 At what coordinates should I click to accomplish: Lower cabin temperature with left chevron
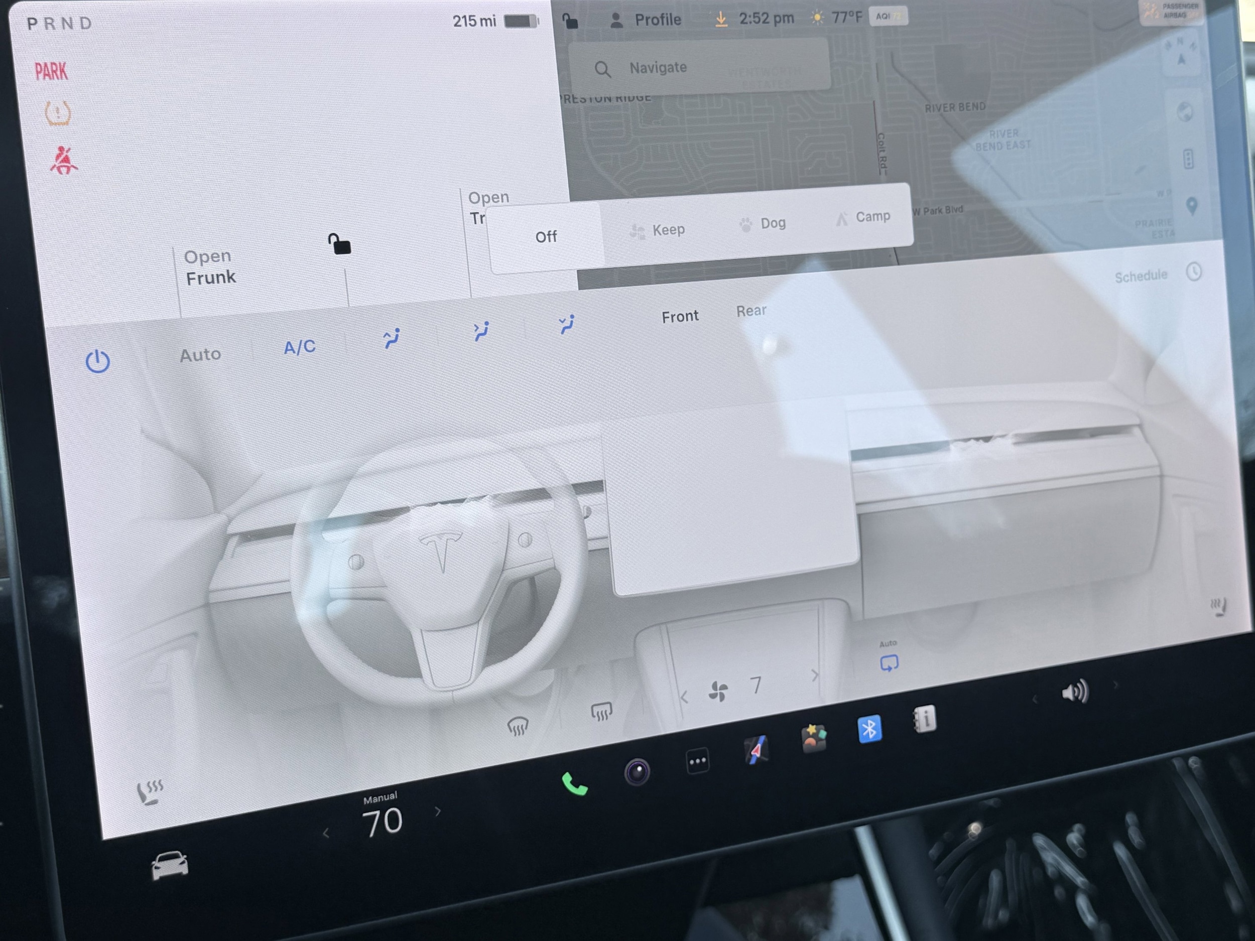326,833
